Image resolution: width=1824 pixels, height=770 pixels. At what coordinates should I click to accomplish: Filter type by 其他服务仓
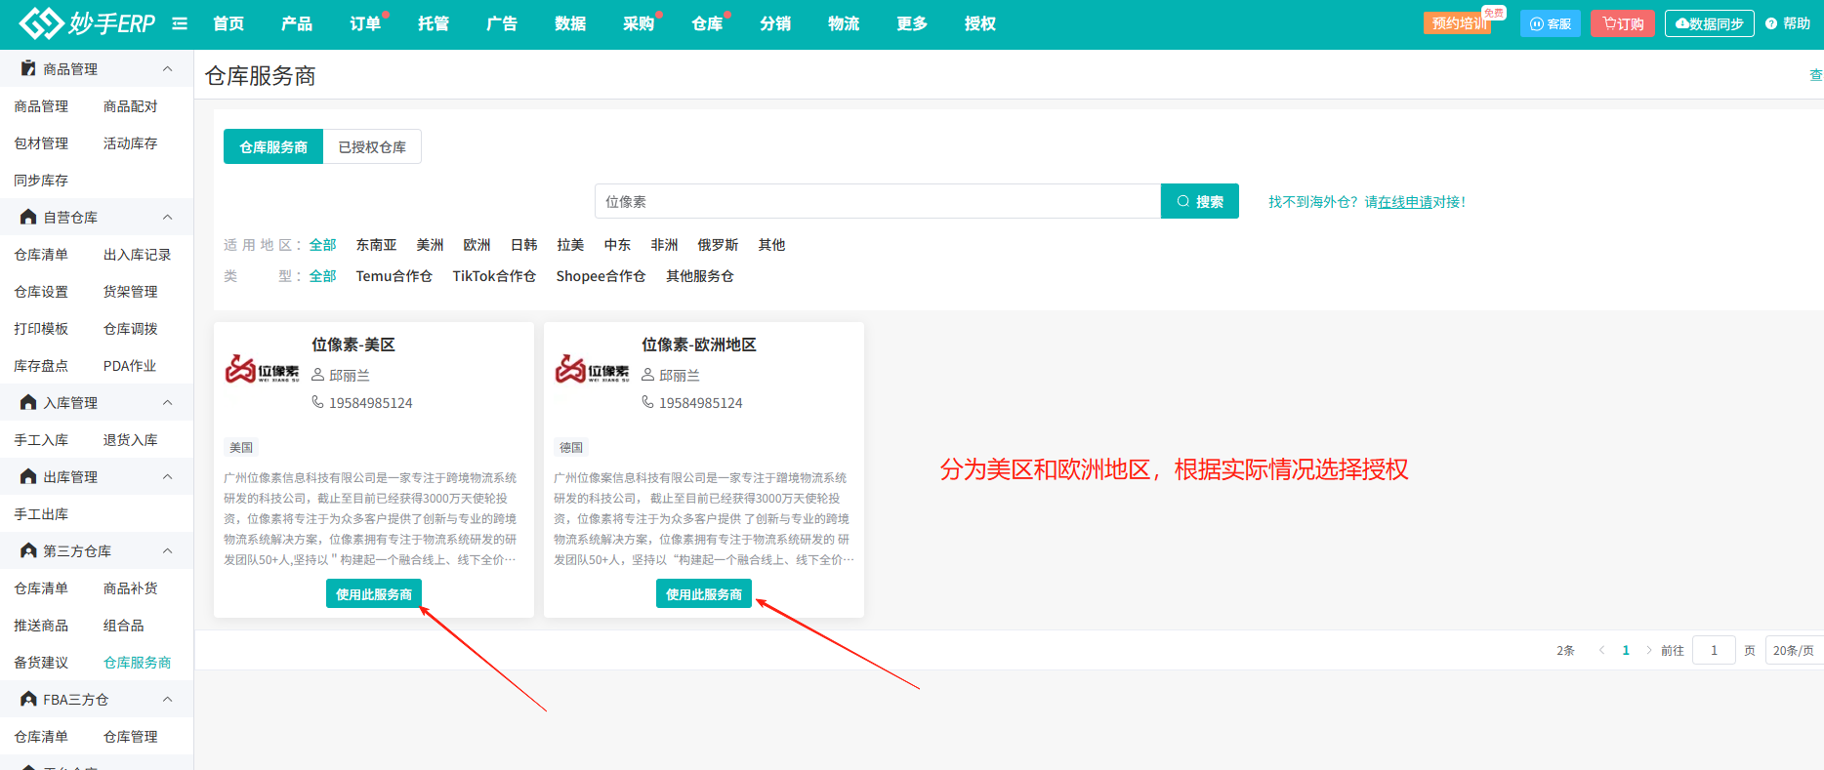700,276
